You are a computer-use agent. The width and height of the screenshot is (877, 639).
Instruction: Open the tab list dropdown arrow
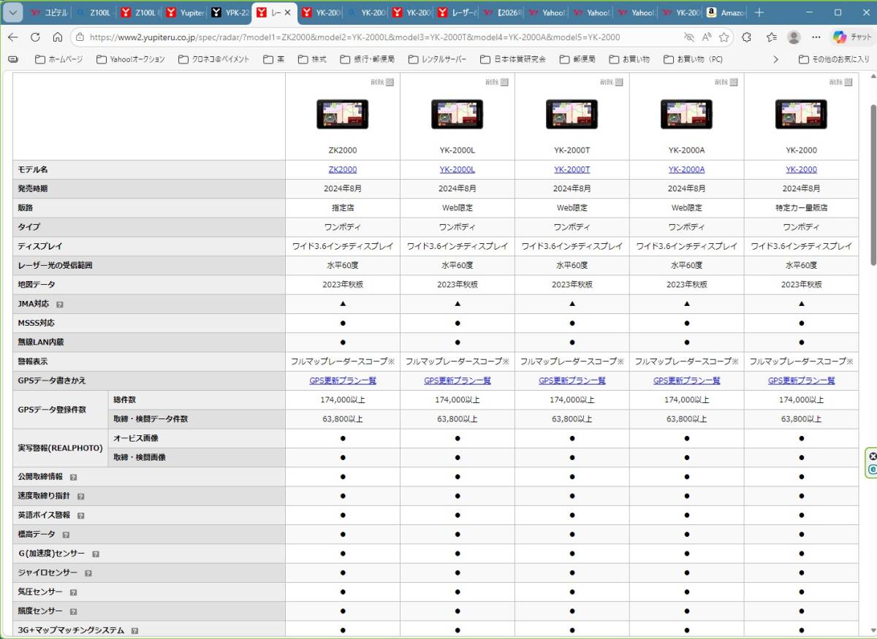(13, 12)
